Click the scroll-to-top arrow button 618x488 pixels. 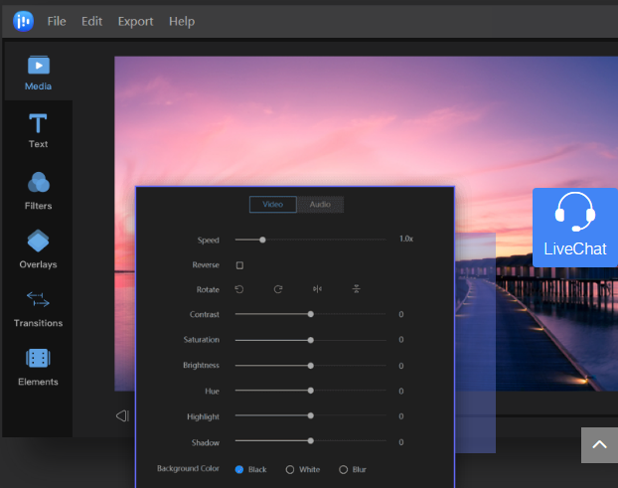599,445
